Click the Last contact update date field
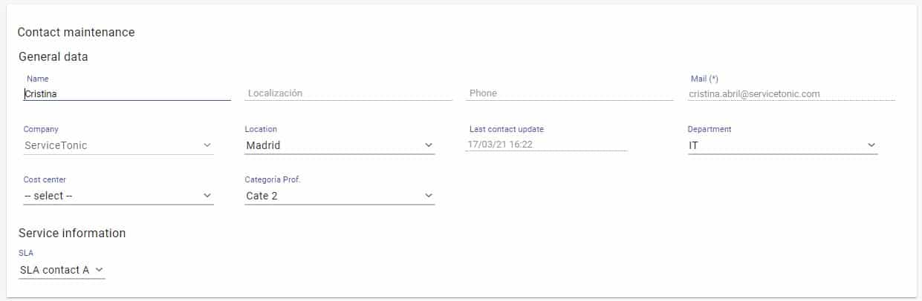Screen dimensions: 922x301 tap(546, 145)
